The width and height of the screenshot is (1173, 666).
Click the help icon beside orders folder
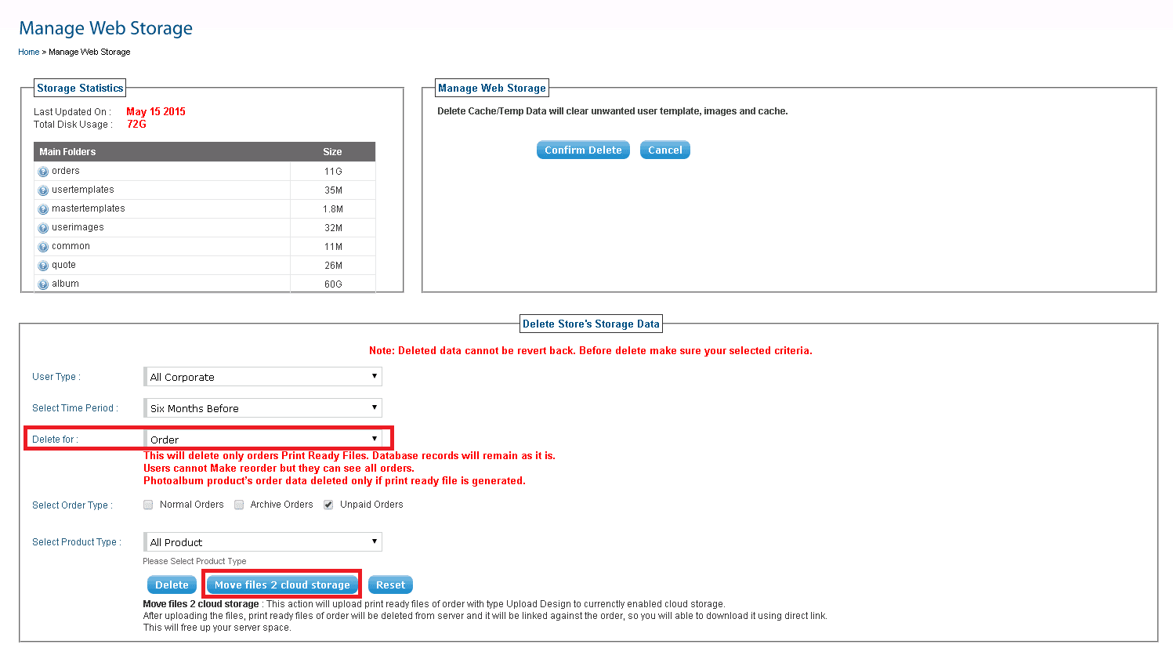click(x=43, y=172)
